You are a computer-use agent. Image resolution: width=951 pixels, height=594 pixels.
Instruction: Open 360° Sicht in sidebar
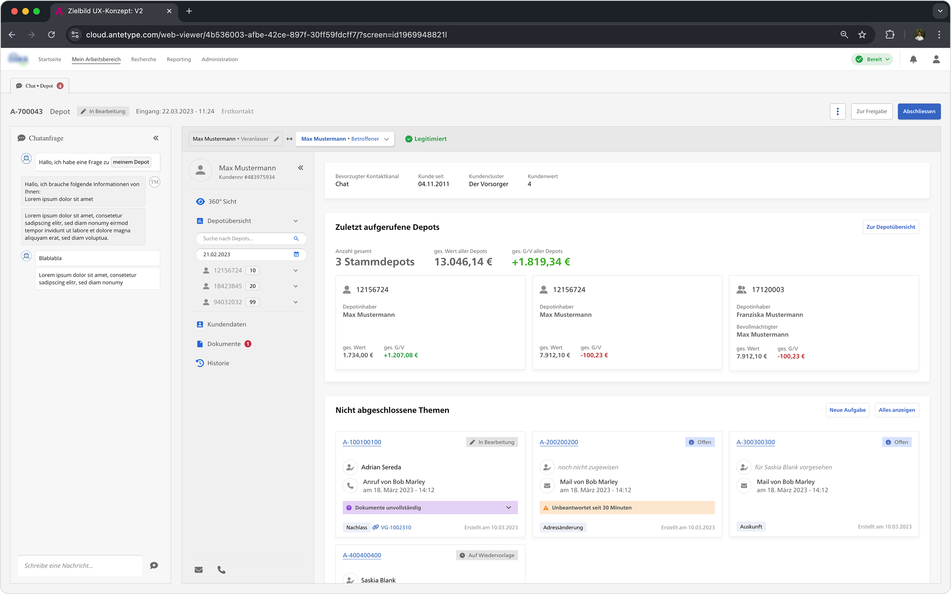point(216,202)
